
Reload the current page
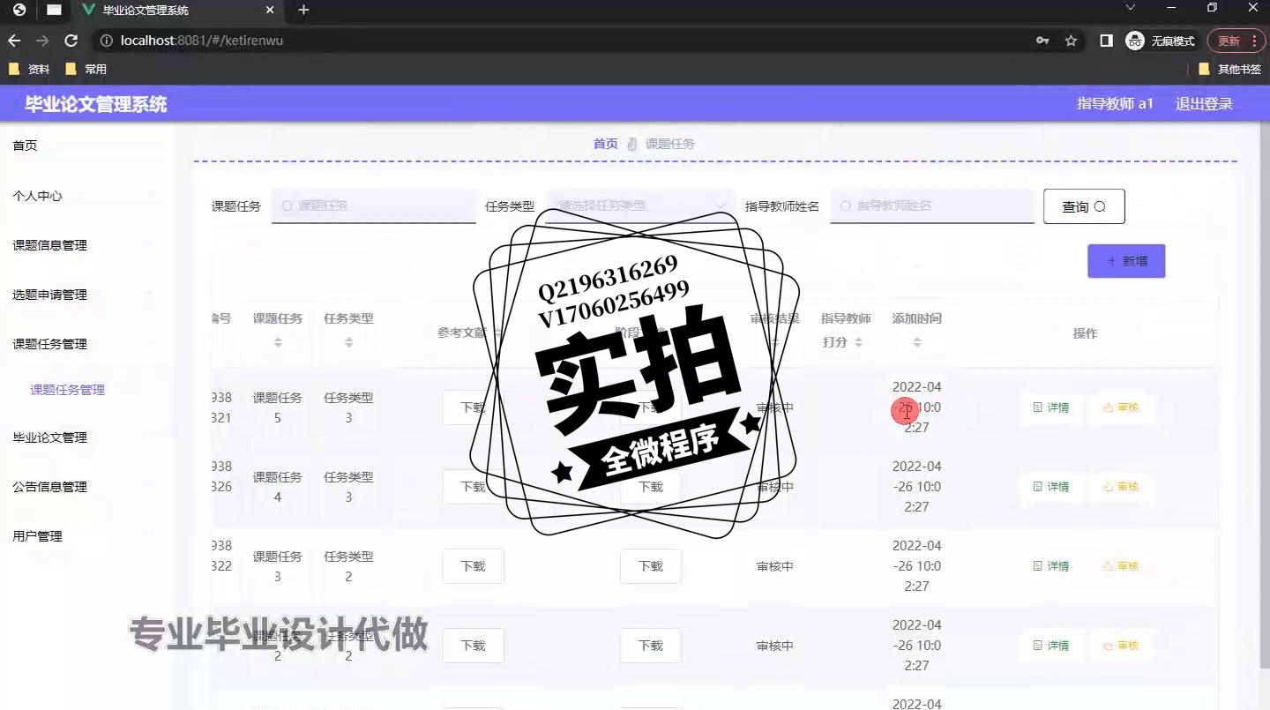click(x=71, y=41)
